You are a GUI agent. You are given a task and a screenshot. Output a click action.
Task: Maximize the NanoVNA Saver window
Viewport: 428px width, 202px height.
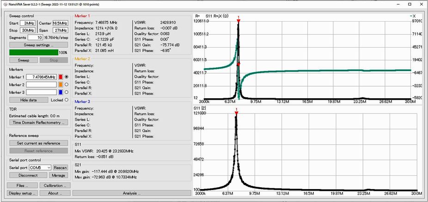pos(410,4)
